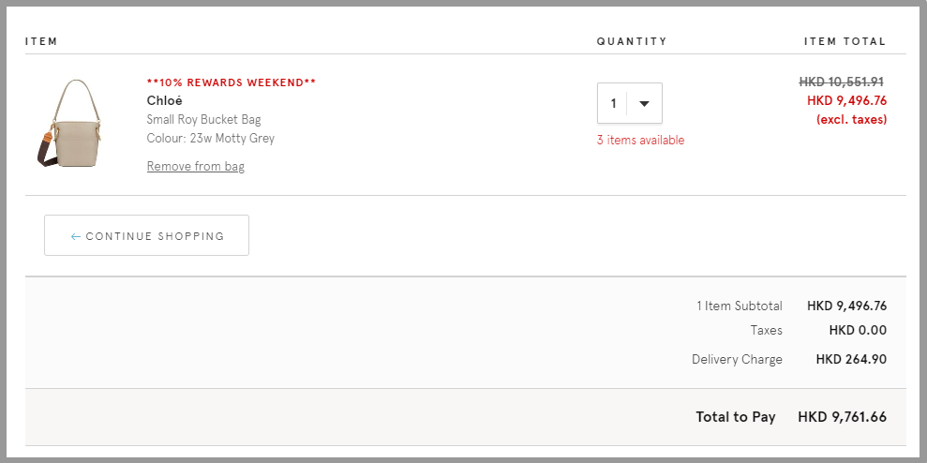927x463 pixels.
Task: Open the quantity dropdown arrow
Action: click(645, 103)
